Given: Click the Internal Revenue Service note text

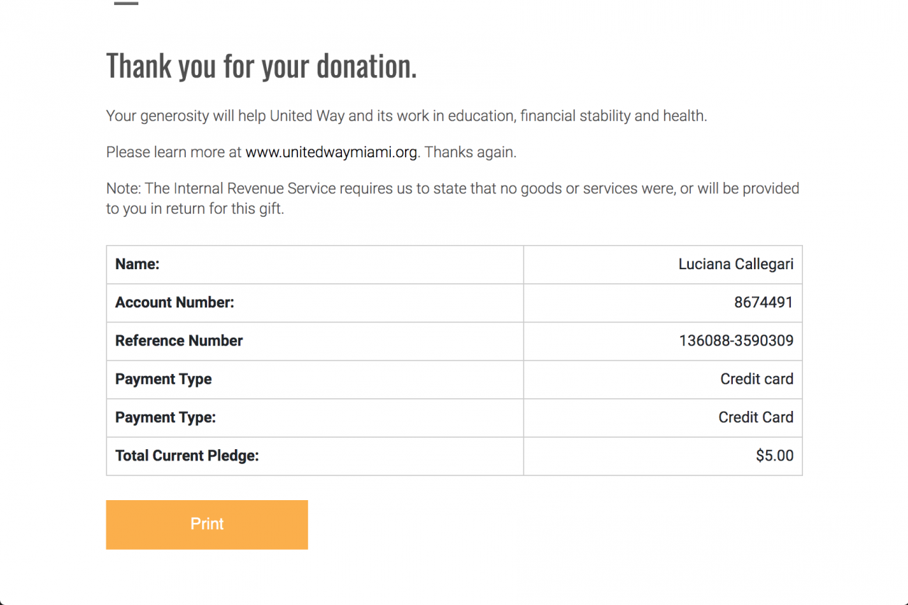Looking at the screenshot, I should point(452,198).
